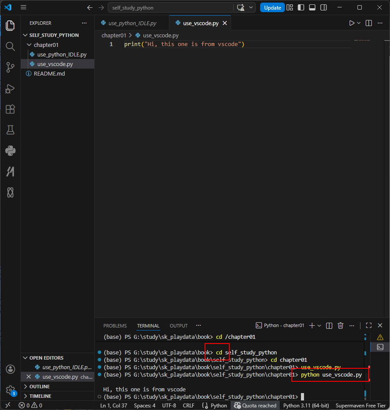Click the Update button

(272, 7)
